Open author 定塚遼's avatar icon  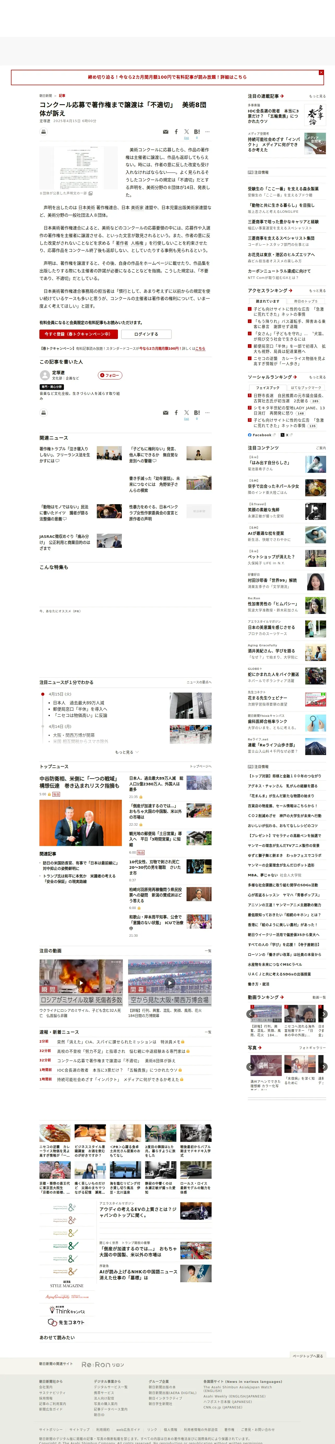(x=44, y=376)
